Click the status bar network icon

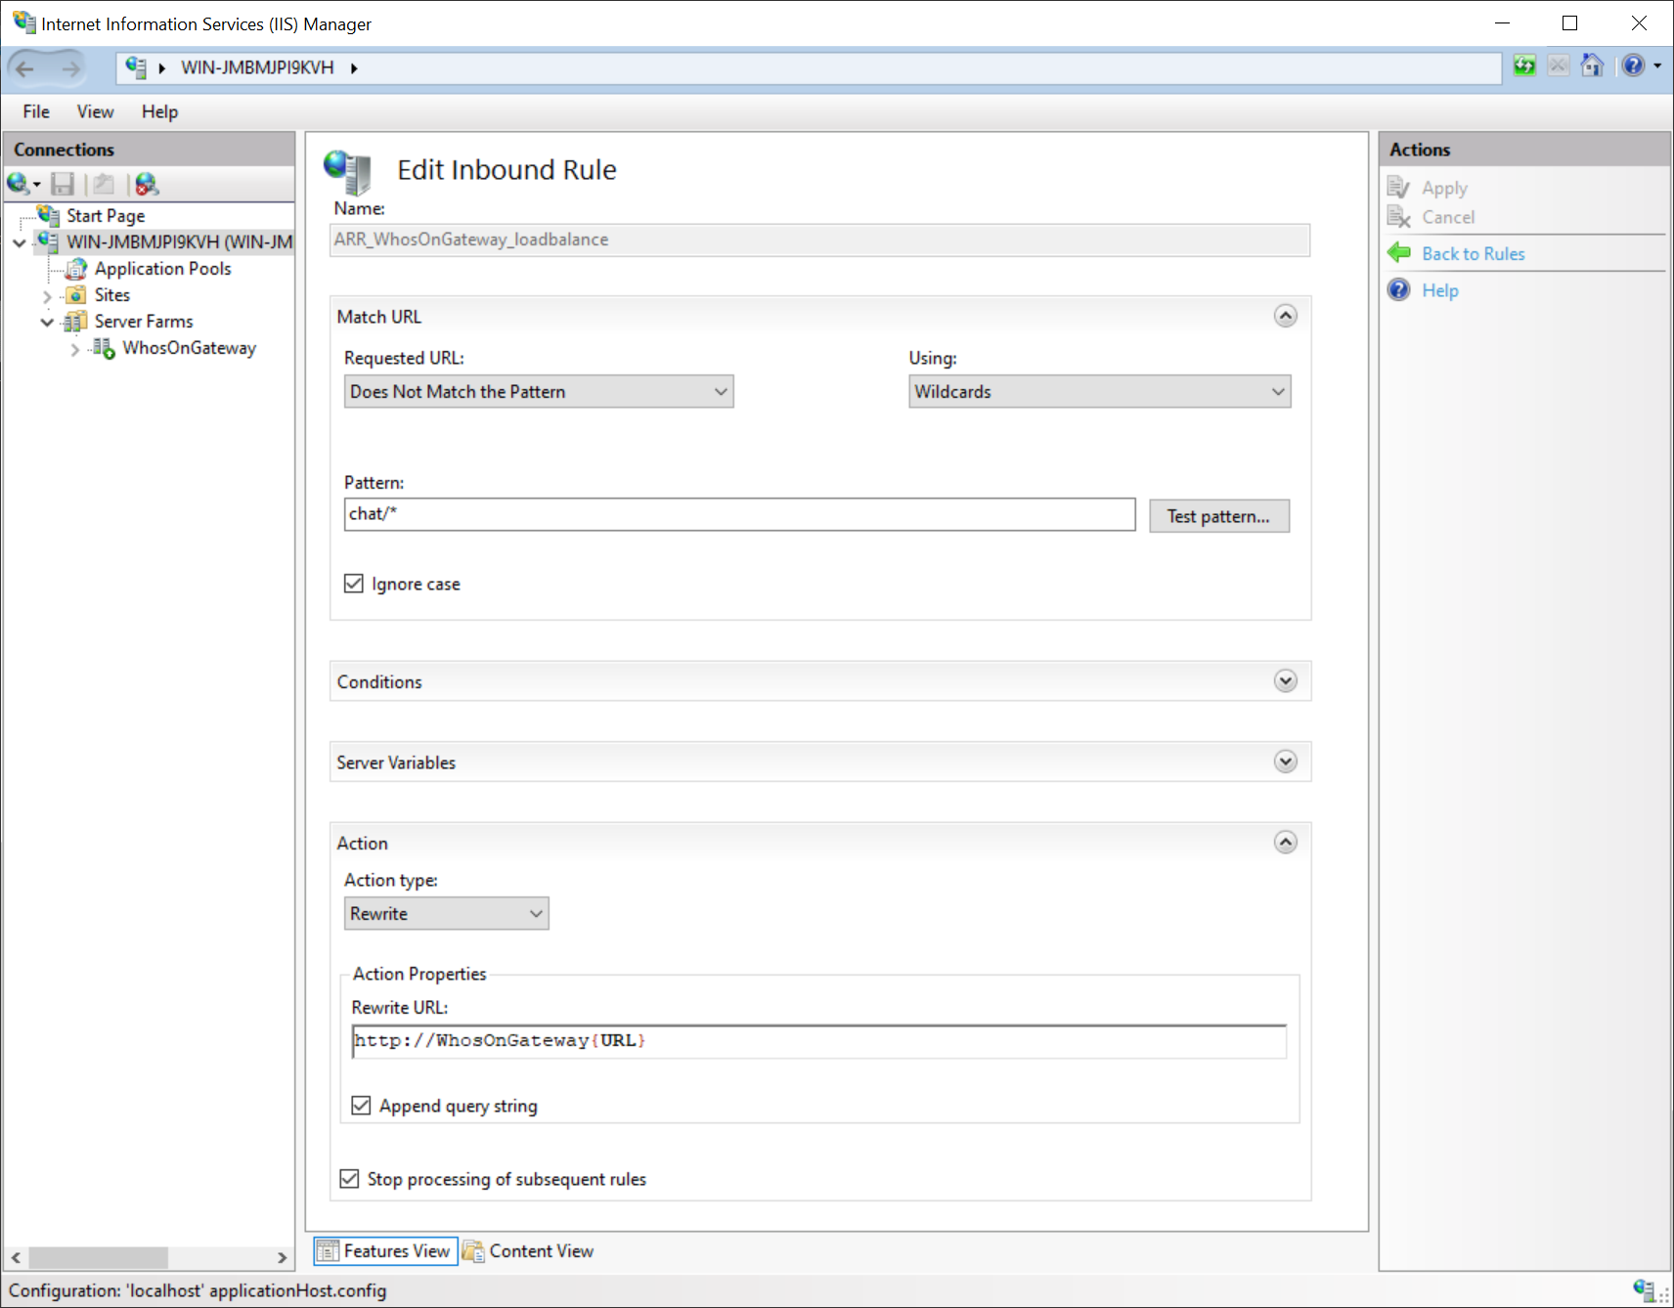coord(1644,1289)
